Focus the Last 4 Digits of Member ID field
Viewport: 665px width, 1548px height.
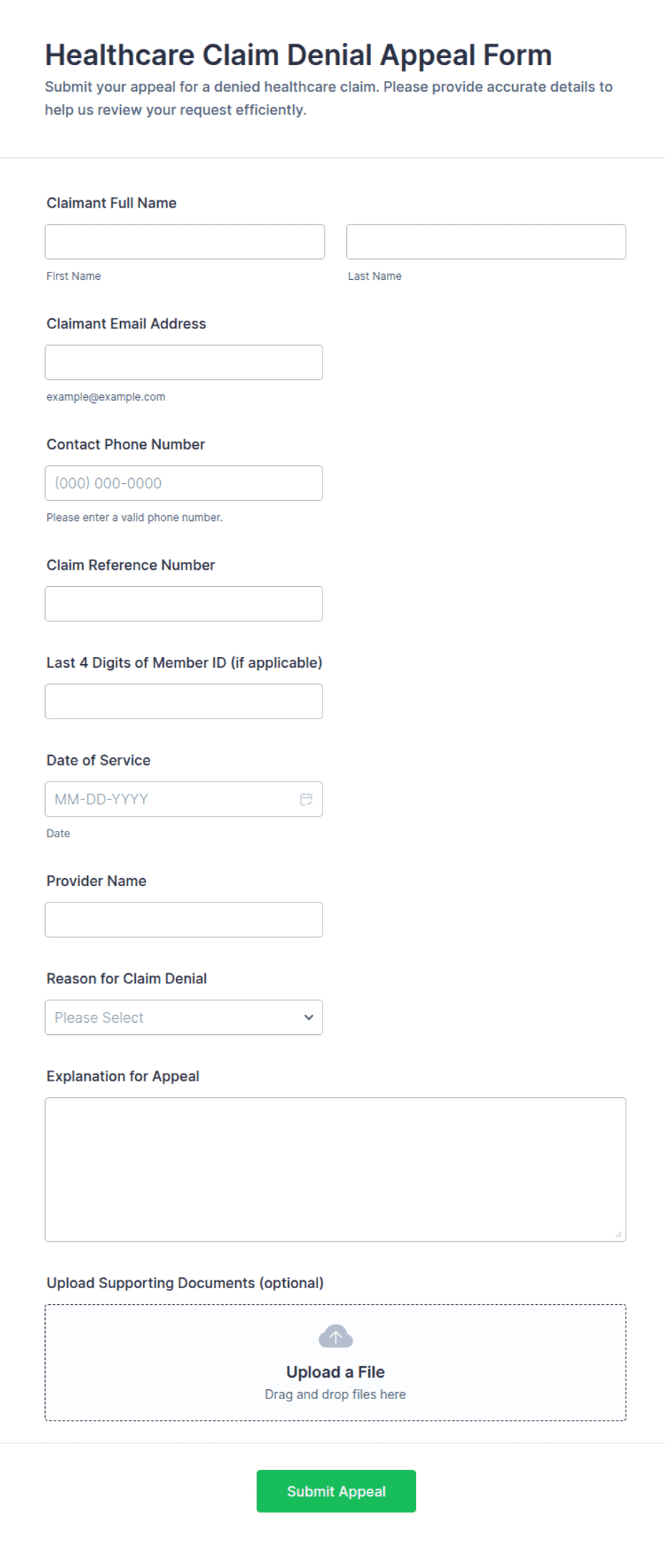[x=184, y=701]
